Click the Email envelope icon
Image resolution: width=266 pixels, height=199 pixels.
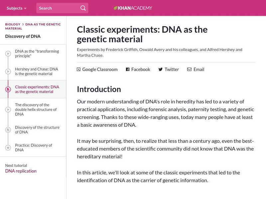[x=189, y=69]
